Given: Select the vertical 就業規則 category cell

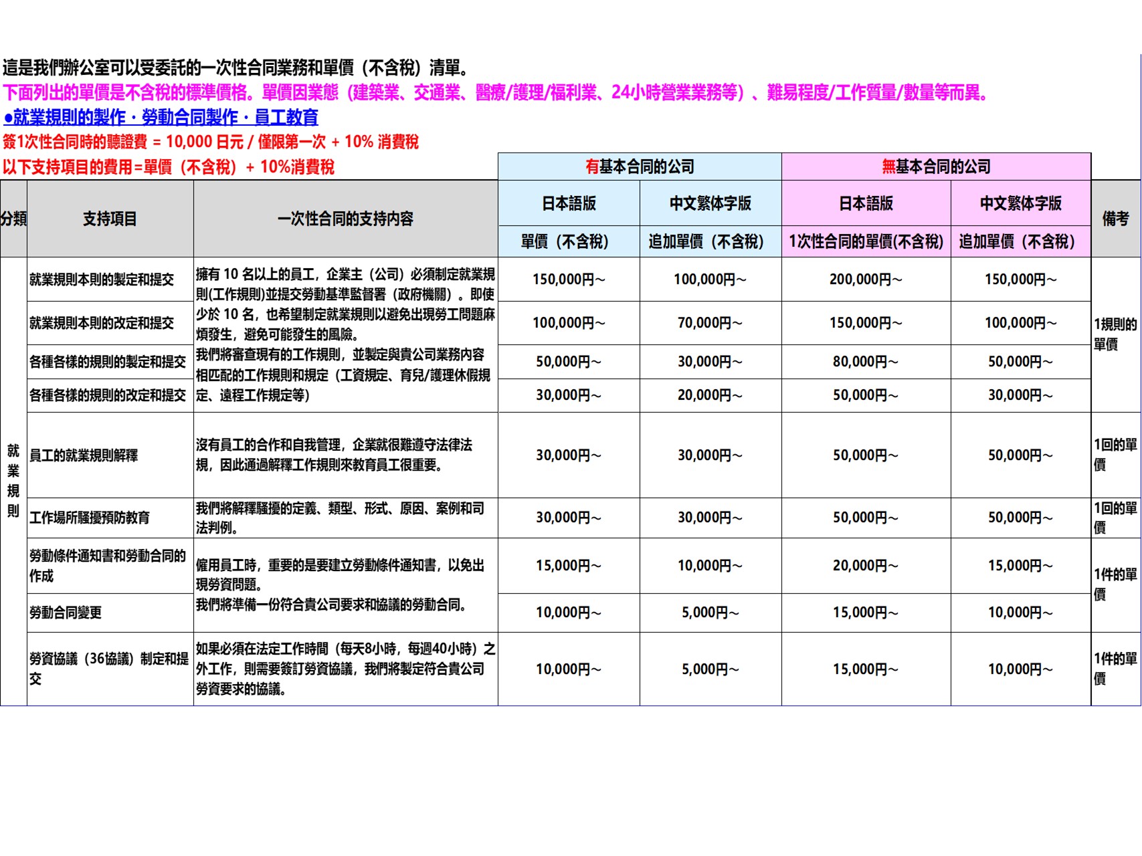Looking at the screenshot, I should pyautogui.click(x=13, y=480).
